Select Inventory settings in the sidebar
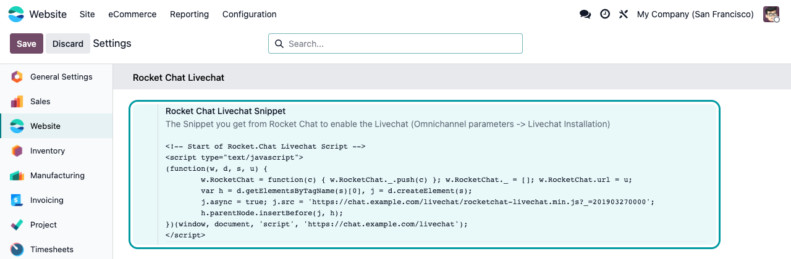 [56, 151]
